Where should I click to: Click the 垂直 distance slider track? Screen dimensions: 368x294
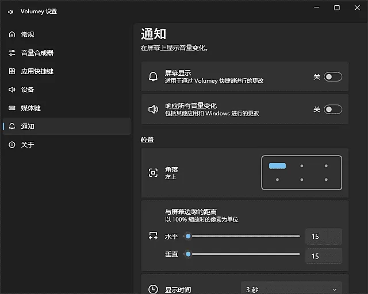click(x=241, y=254)
